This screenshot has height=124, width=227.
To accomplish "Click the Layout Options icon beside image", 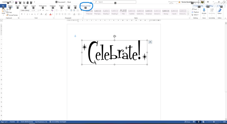I will (150, 42).
